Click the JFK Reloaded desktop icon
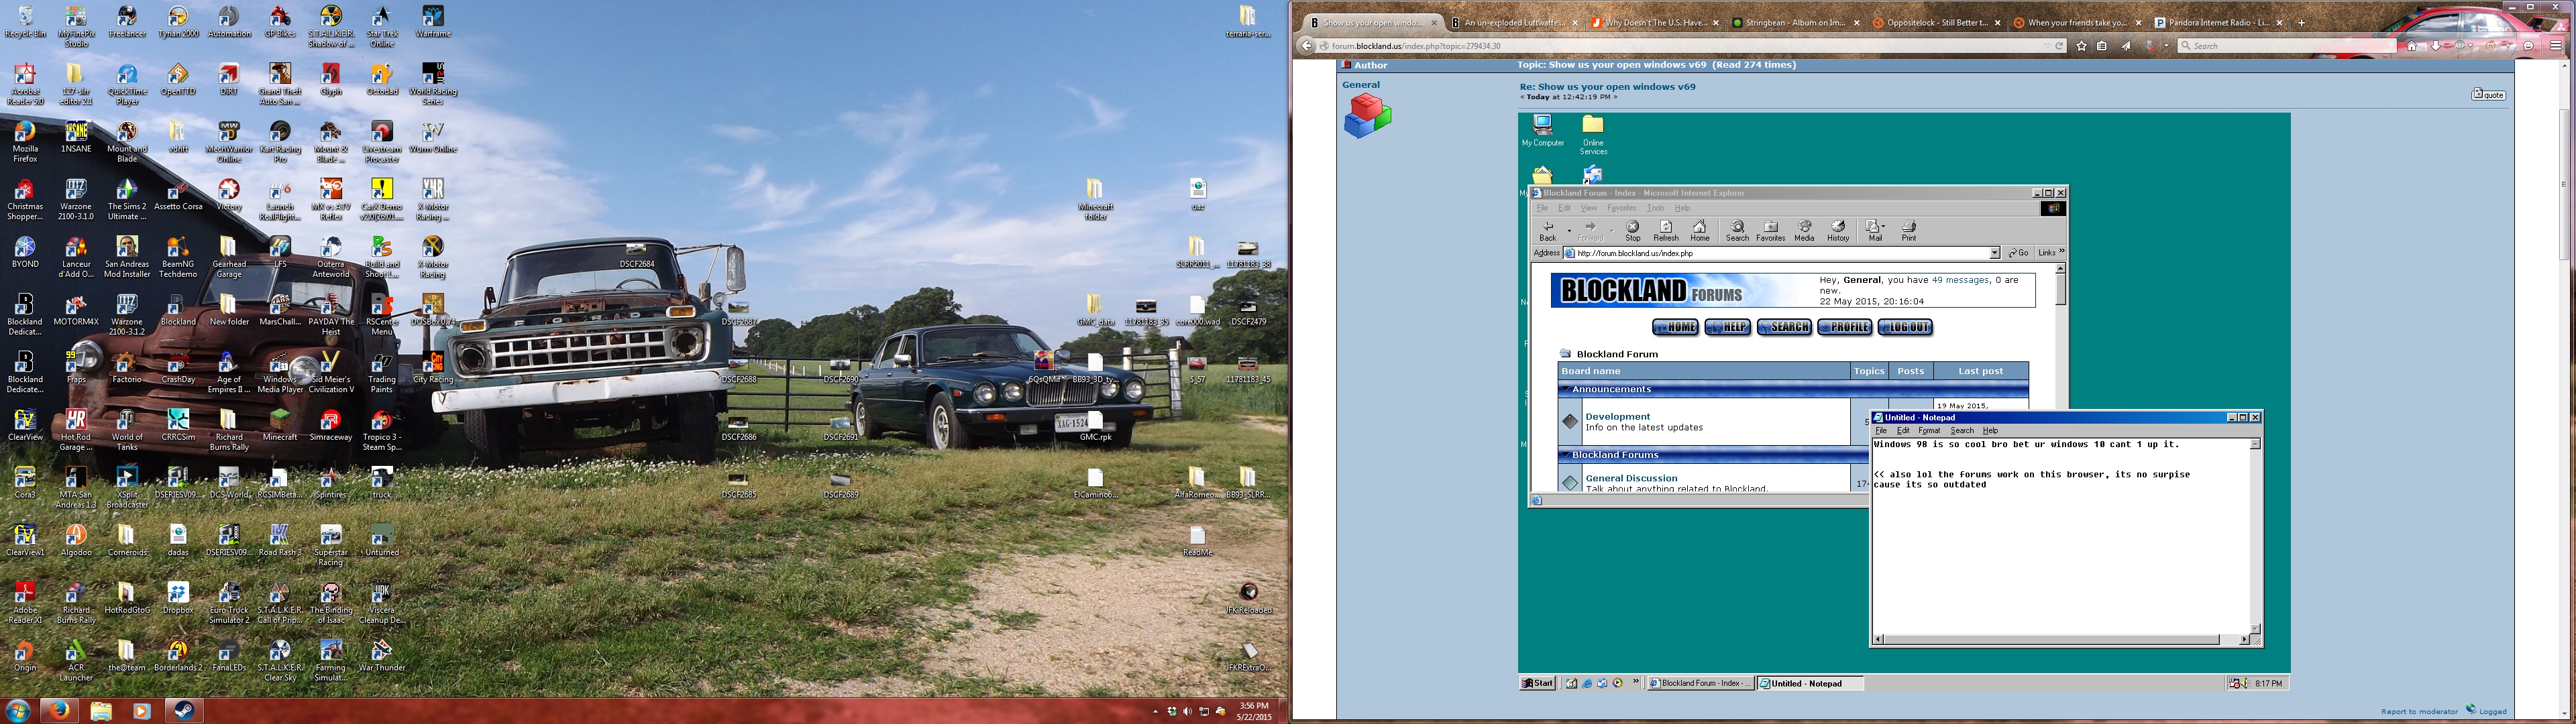The height and width of the screenshot is (724, 2576). [1248, 597]
